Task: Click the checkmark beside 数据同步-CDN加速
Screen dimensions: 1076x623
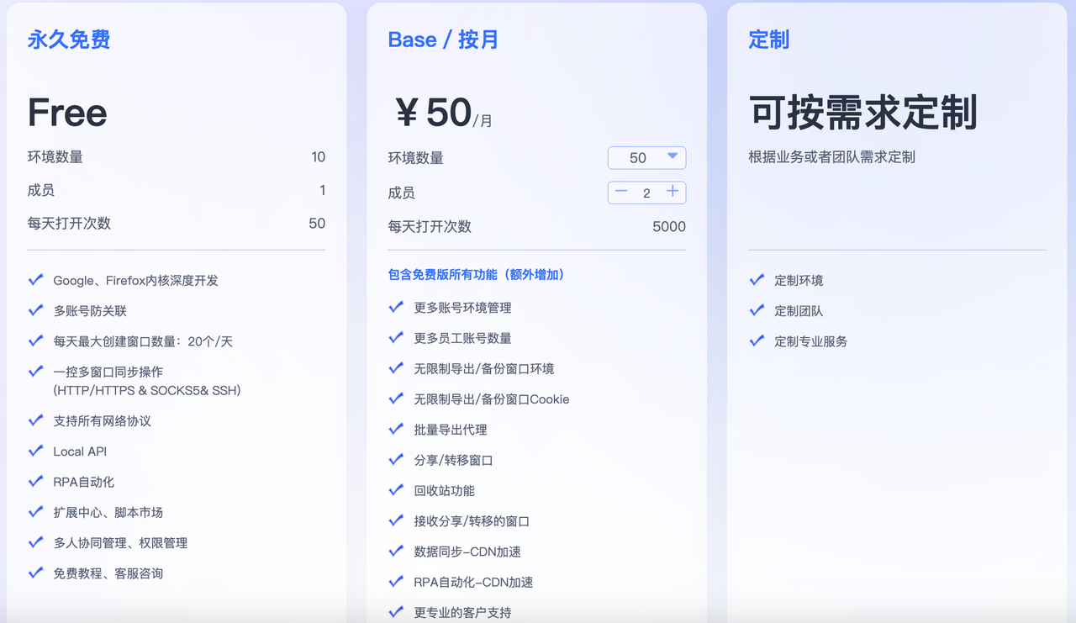Action: (396, 551)
